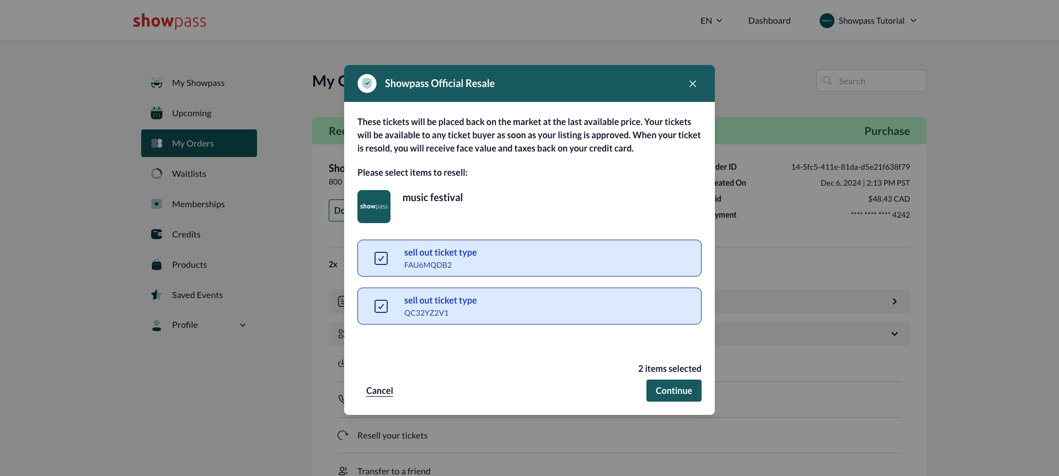Uncheck the QC32YZ2V1 ticket checkbox

[381, 306]
